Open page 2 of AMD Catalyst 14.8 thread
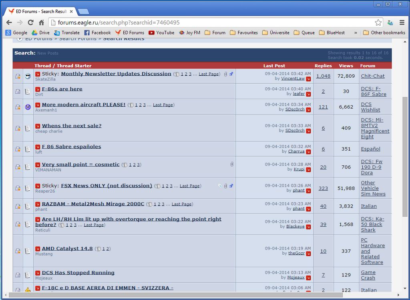410x300 pixels. 107,249
